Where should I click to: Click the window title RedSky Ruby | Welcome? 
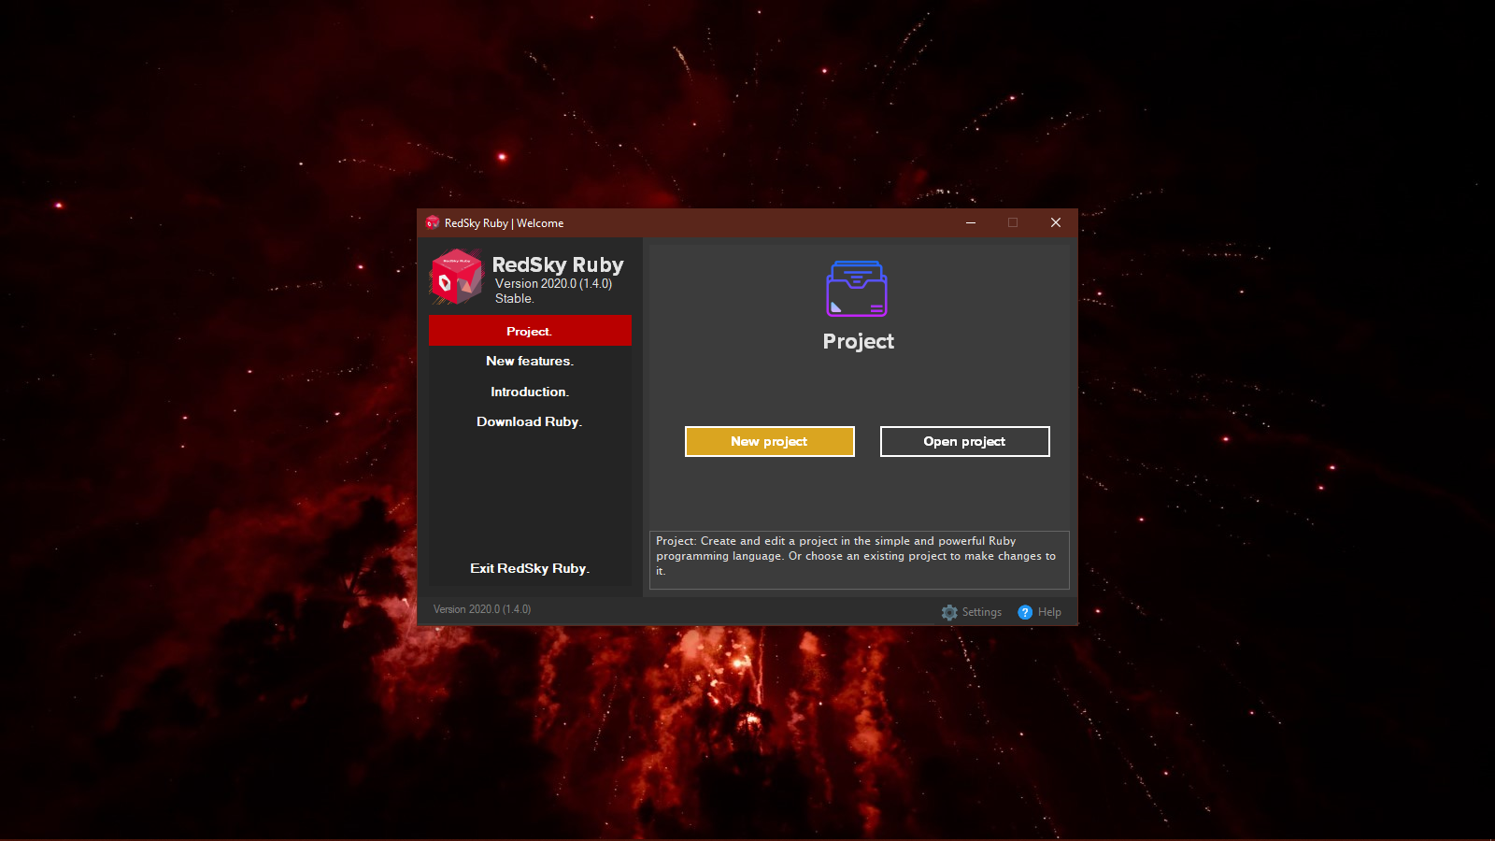click(504, 223)
